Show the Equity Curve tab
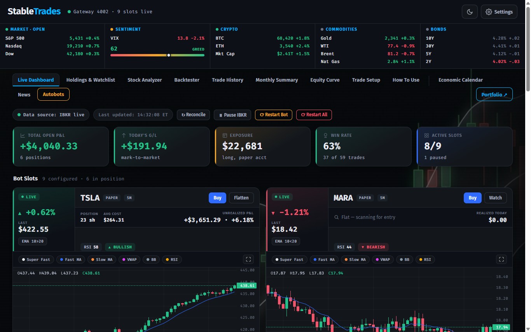 325,80
